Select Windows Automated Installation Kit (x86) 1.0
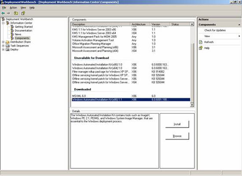 131,65
